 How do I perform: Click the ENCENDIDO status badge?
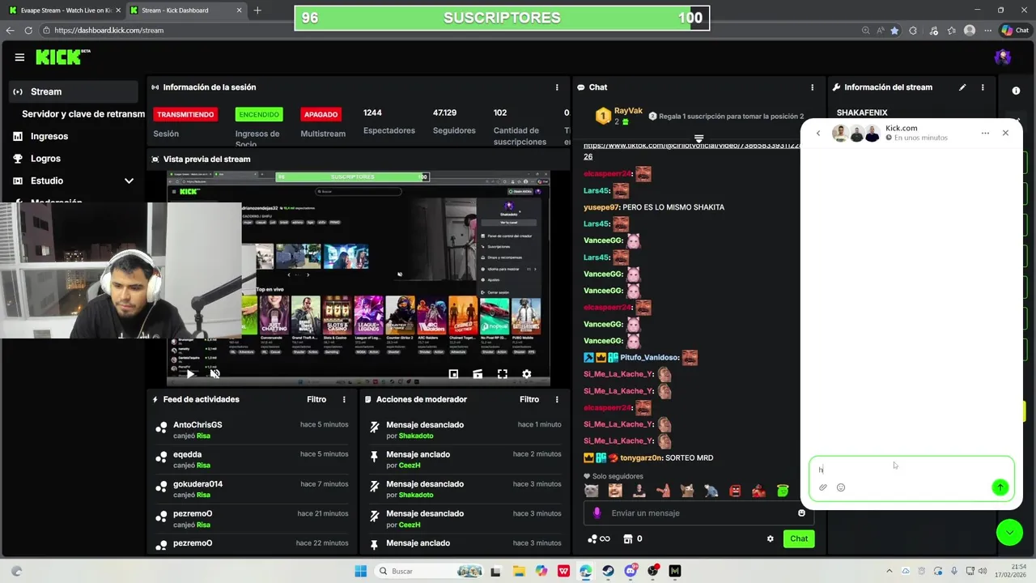[x=259, y=115]
